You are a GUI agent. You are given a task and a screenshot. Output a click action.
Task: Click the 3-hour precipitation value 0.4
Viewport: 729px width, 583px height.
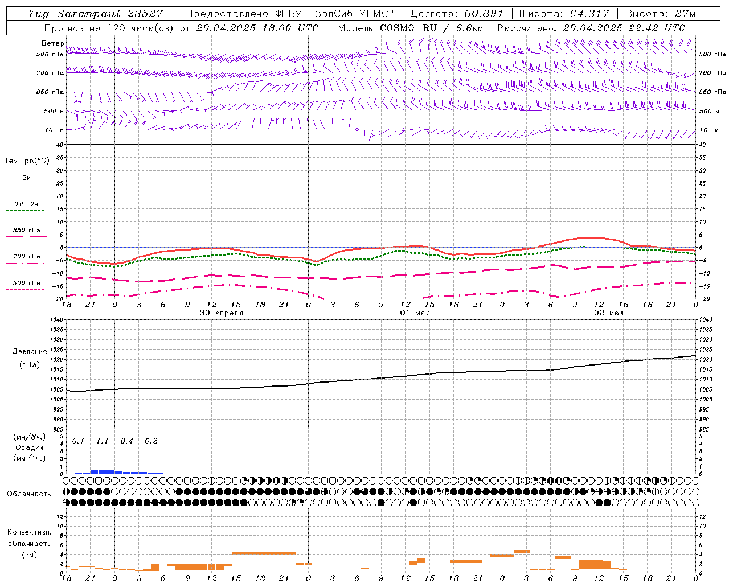126,441
